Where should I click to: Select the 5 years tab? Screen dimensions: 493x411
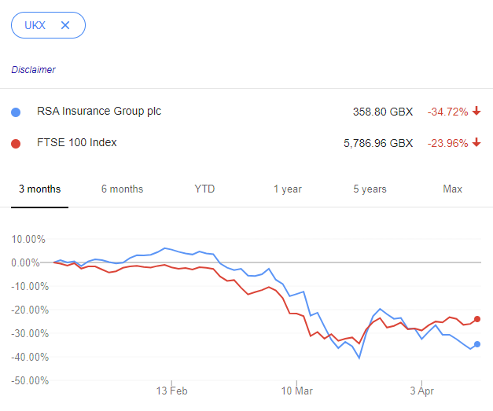(x=370, y=189)
